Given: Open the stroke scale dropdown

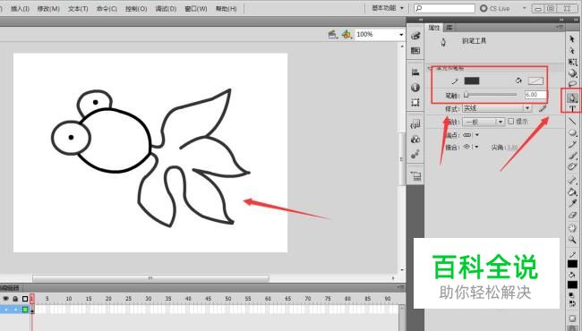Looking at the screenshot, I should click(x=484, y=122).
